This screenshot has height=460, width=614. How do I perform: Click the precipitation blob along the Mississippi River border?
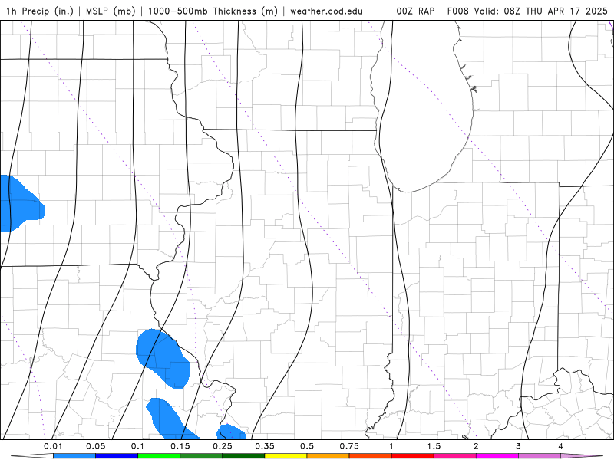(163, 358)
